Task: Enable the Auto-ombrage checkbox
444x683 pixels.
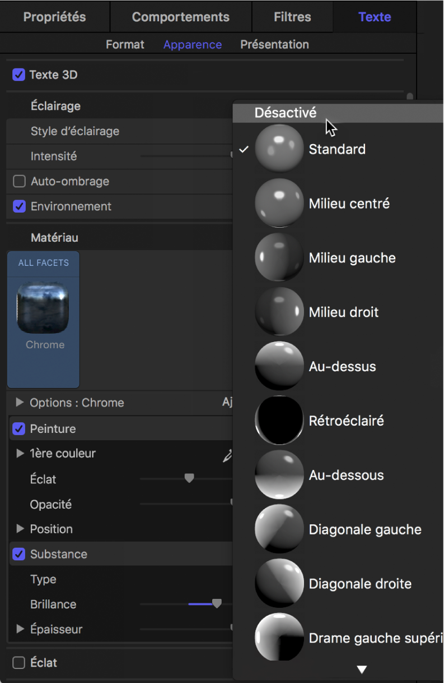Action: pos(18,181)
